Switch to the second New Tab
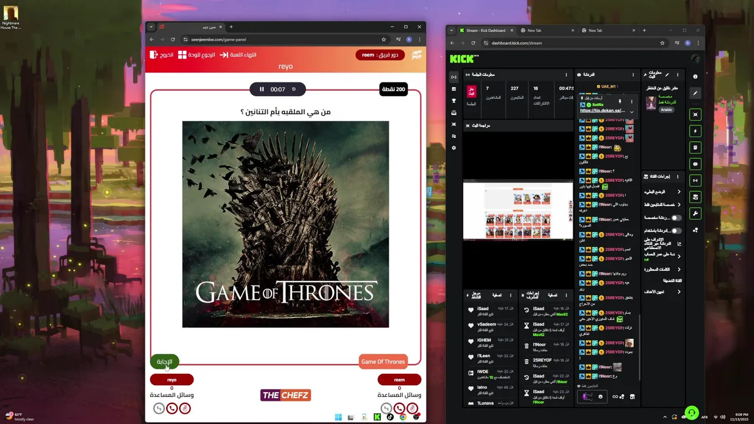The width and height of the screenshot is (754, 424). click(546, 30)
